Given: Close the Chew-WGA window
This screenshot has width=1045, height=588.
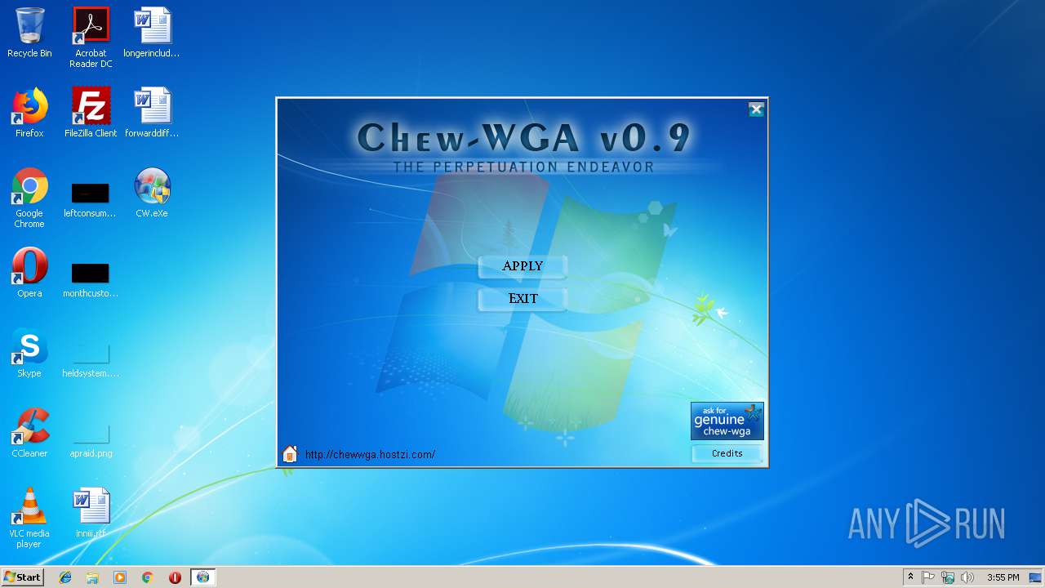Looking at the screenshot, I should point(756,109).
